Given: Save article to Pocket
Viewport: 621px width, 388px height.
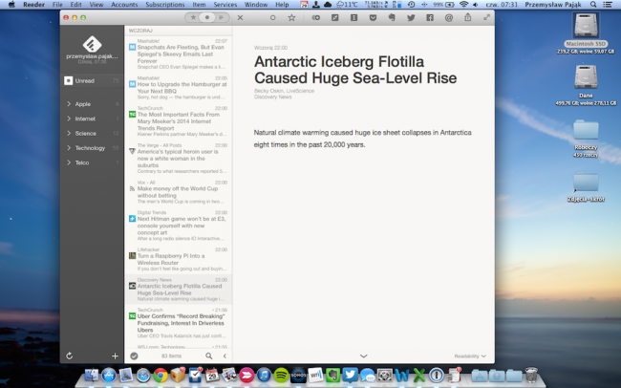Looking at the screenshot, I should pos(373,17).
